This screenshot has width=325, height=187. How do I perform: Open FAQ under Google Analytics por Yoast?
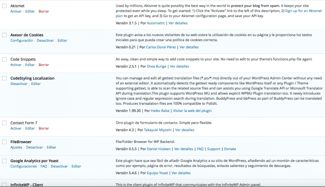point(44,166)
